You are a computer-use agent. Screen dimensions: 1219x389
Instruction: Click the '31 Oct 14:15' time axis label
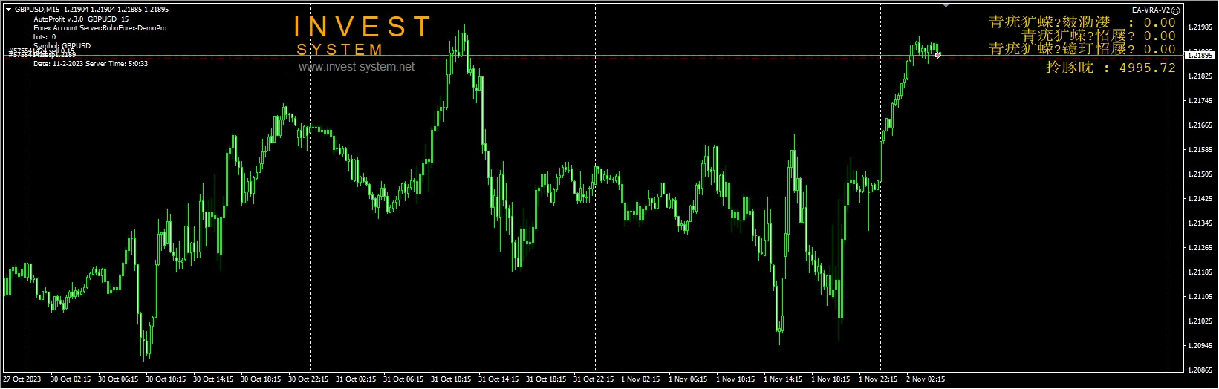point(498,379)
